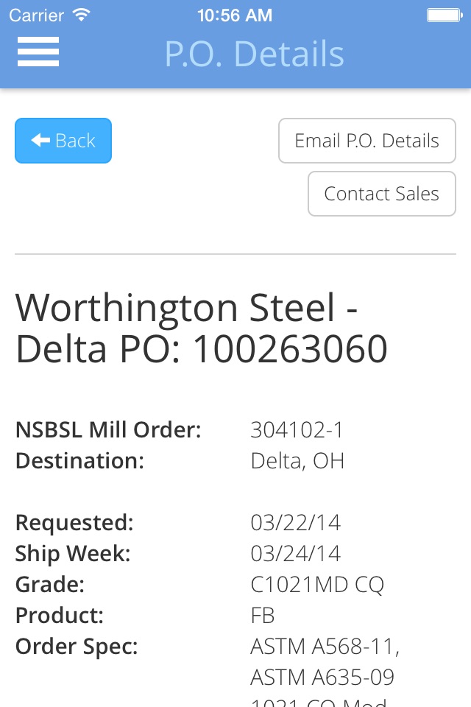
Task: Tap the Delta, OH destination value
Action: [297, 461]
